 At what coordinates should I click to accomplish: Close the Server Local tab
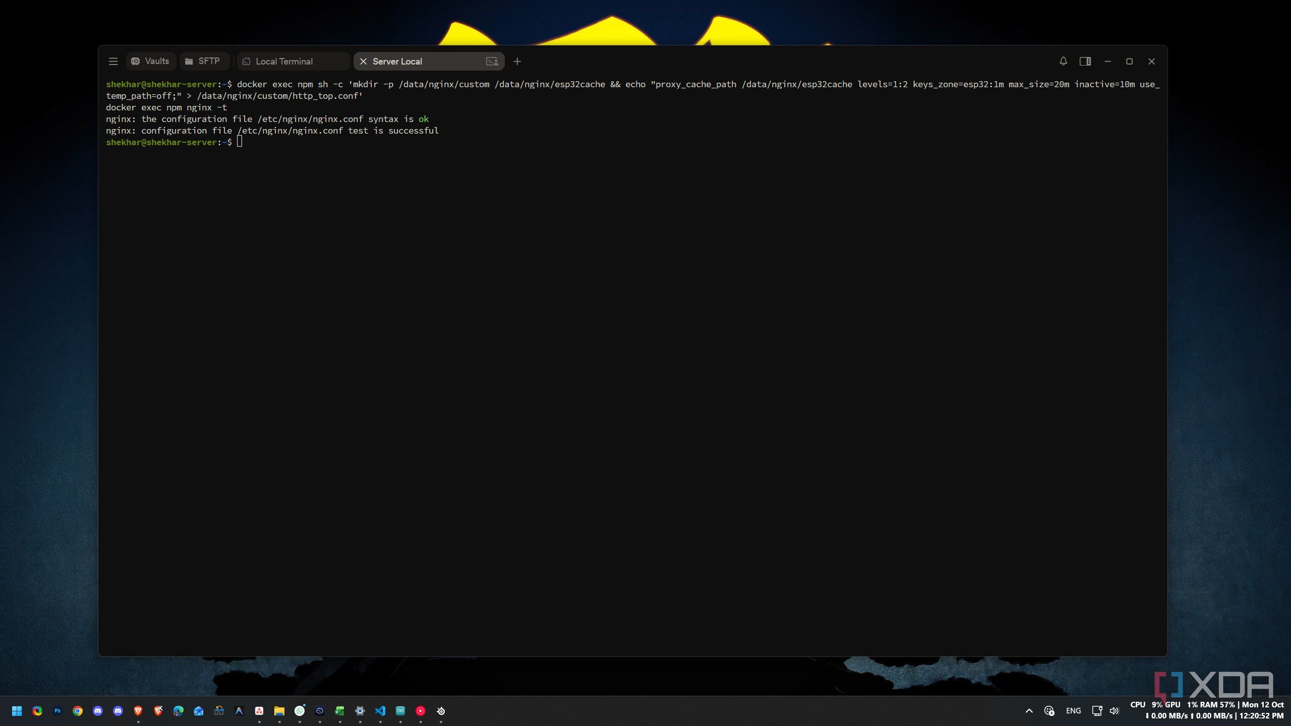pyautogui.click(x=363, y=61)
